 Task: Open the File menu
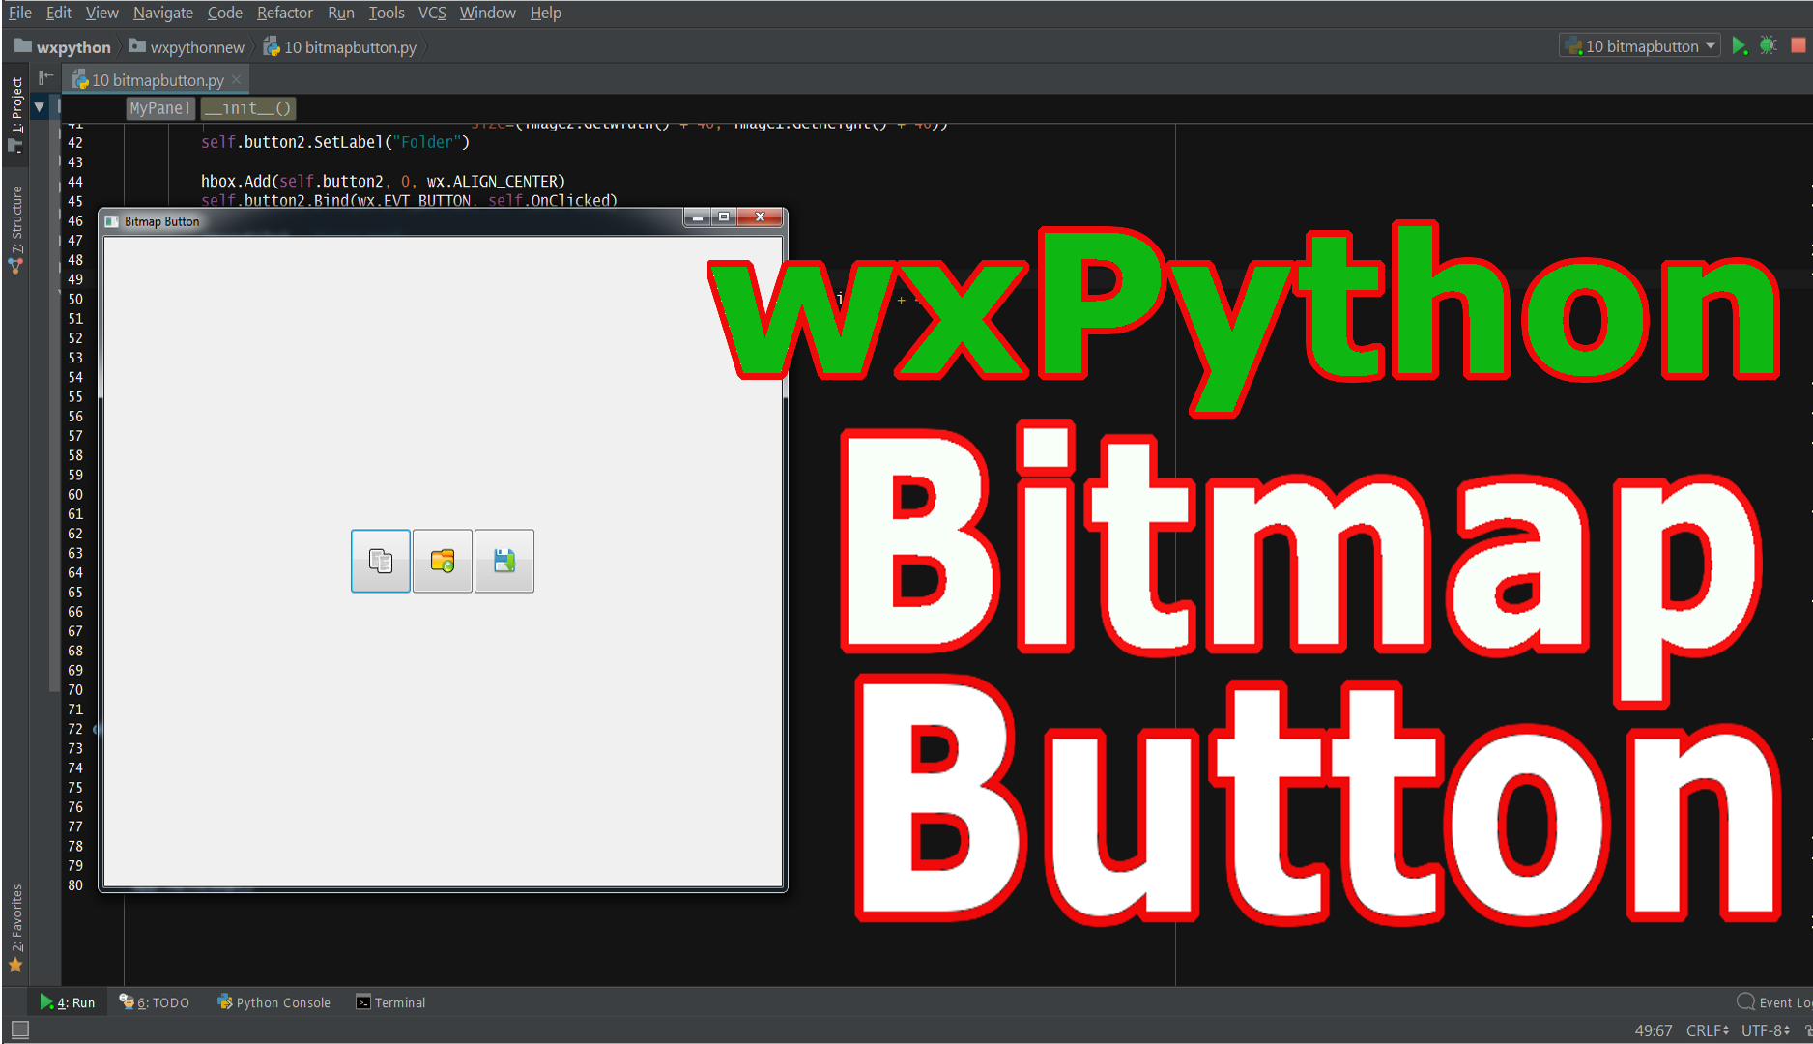pyautogui.click(x=20, y=13)
